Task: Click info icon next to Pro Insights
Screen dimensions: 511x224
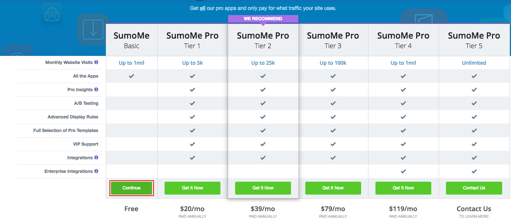Action: point(96,90)
